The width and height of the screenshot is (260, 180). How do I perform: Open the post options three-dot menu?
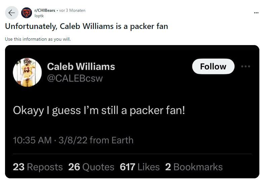[256, 13]
